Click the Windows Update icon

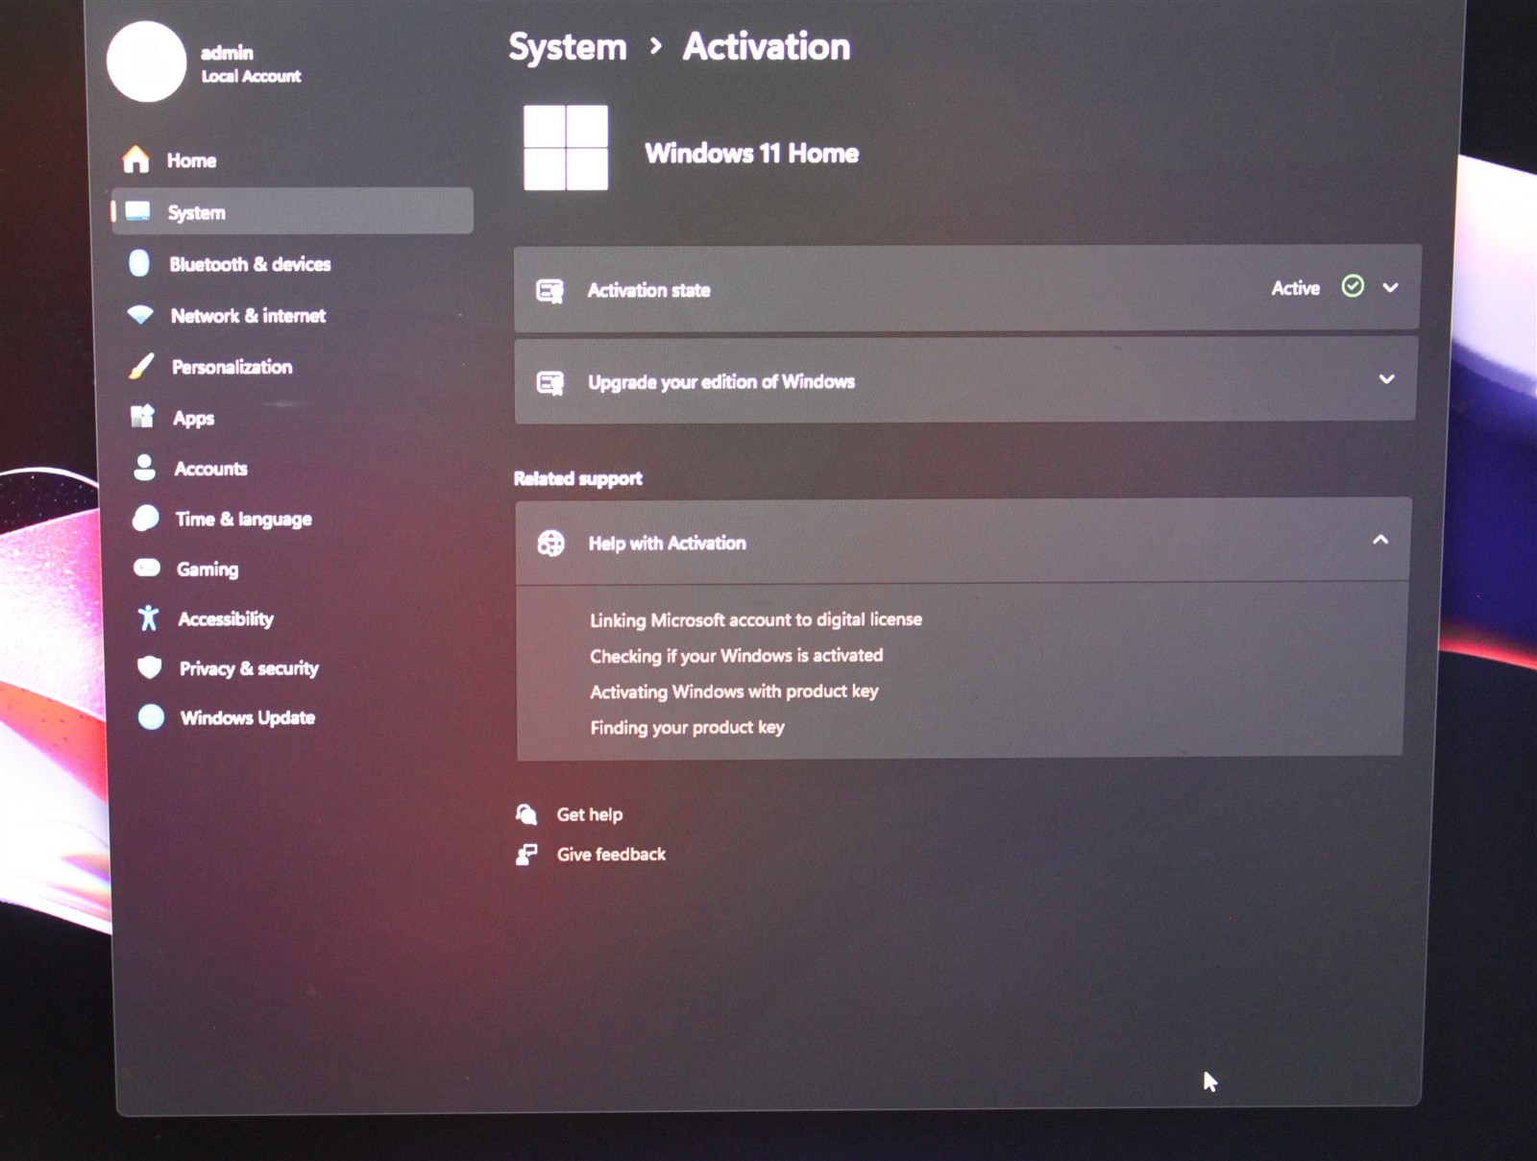pyautogui.click(x=151, y=716)
